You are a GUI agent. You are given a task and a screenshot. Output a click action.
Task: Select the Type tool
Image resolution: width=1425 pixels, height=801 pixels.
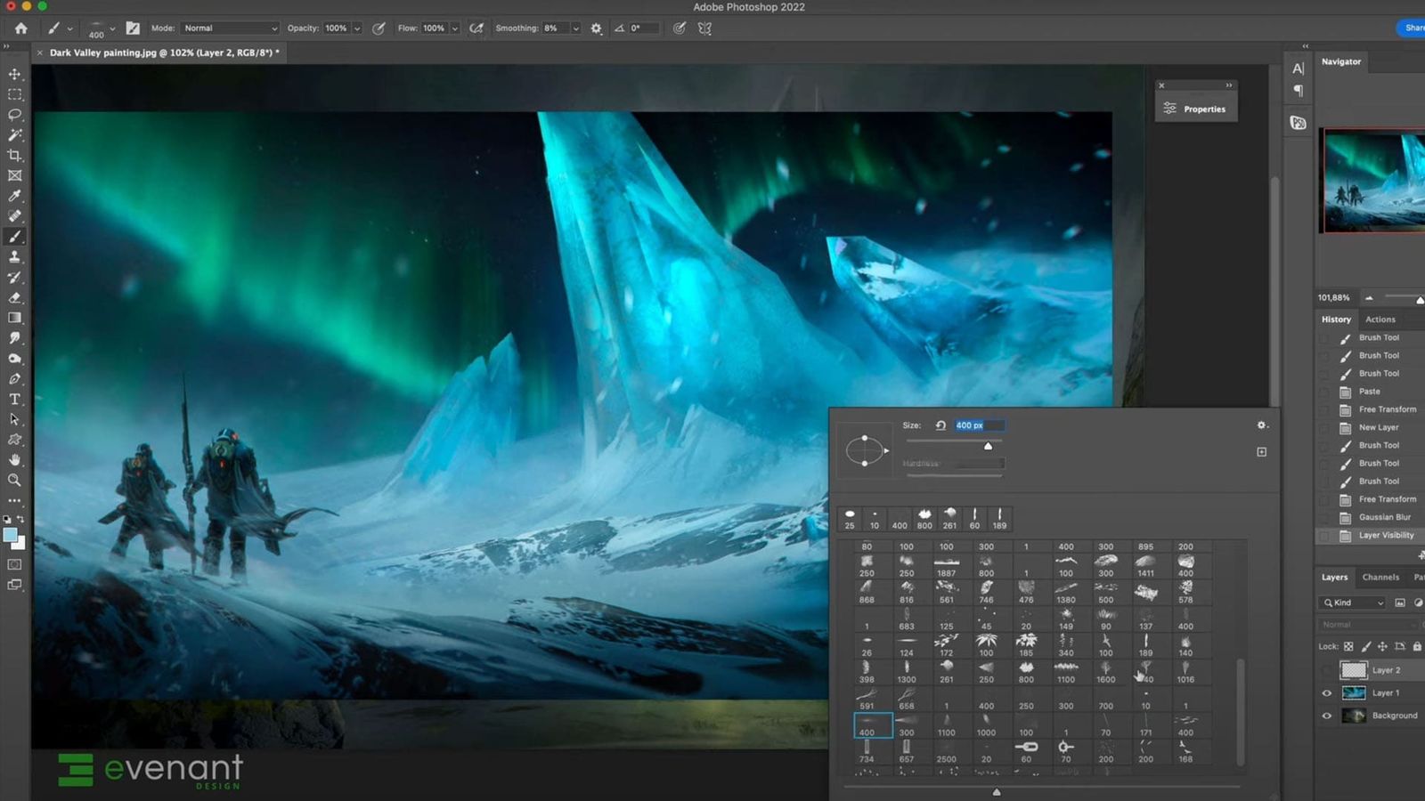15,399
